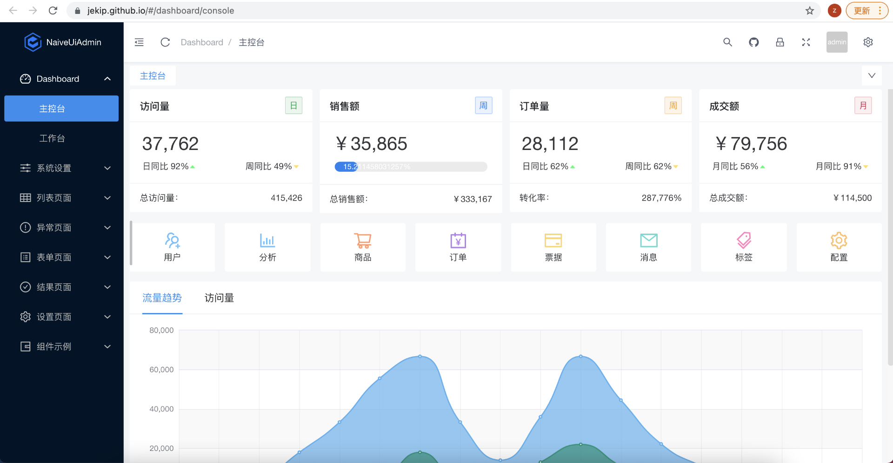Click the 日 tag on the 访问量 card

click(293, 105)
